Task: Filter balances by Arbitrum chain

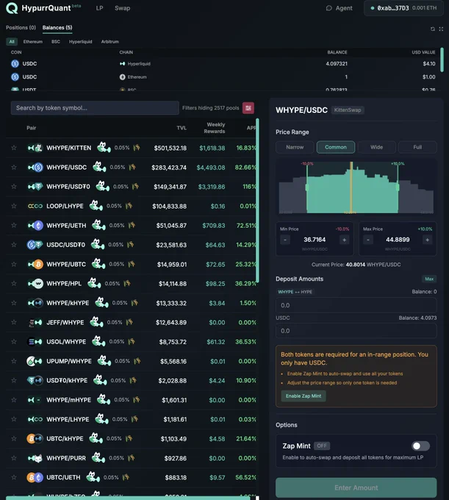Action: click(110, 41)
